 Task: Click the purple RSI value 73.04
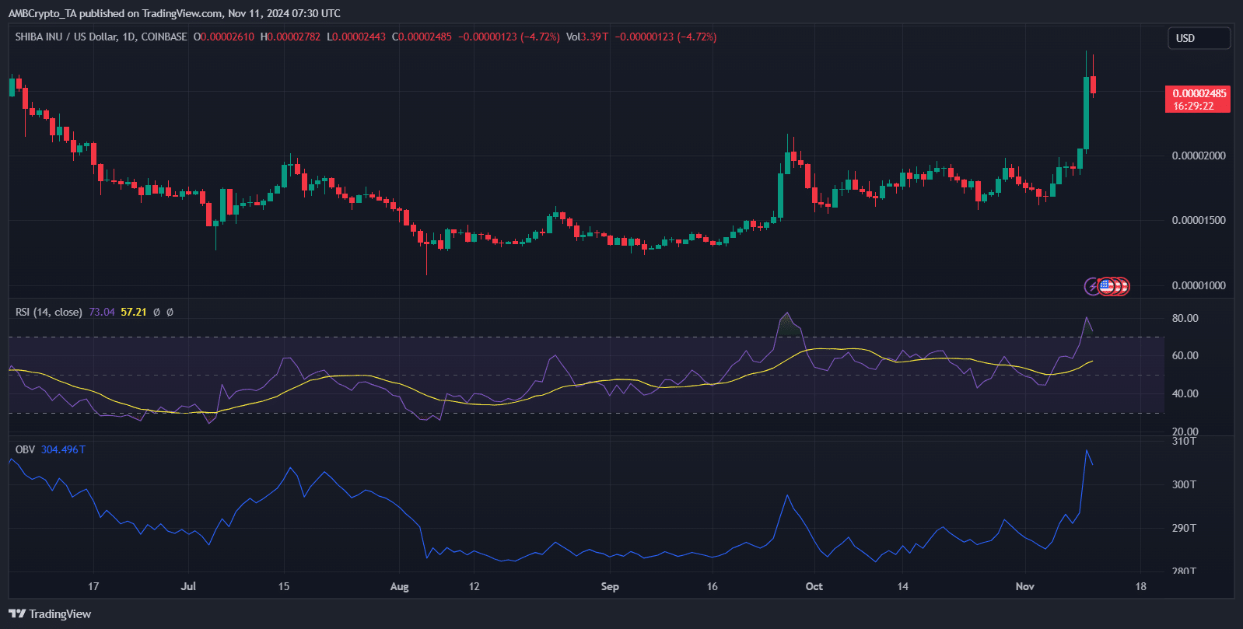click(102, 312)
